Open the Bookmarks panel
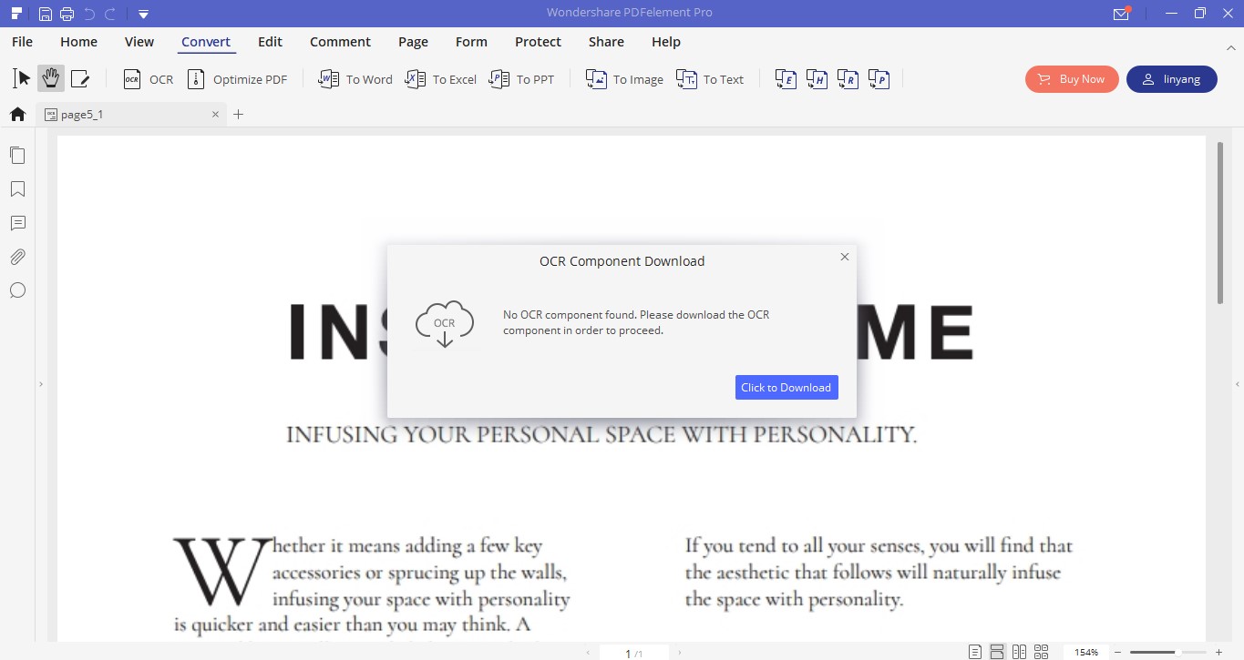The image size is (1244, 660). 16,188
